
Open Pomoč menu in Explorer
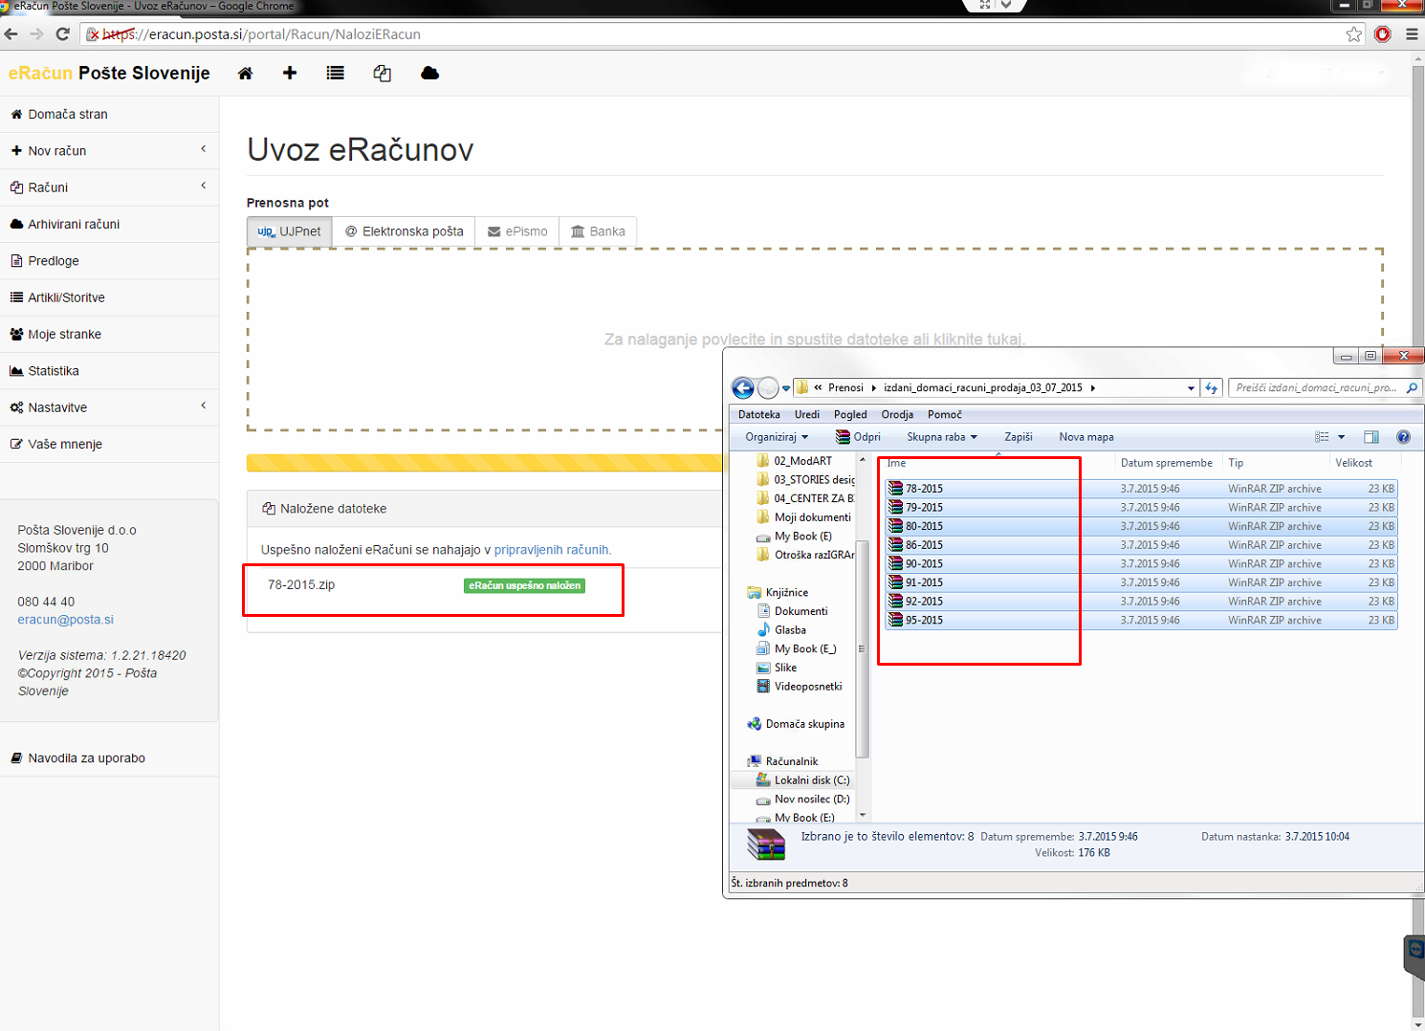point(945,415)
